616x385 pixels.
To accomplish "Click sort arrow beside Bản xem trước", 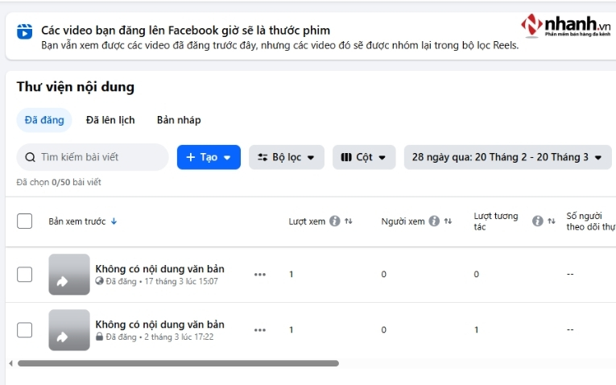I will (x=114, y=221).
